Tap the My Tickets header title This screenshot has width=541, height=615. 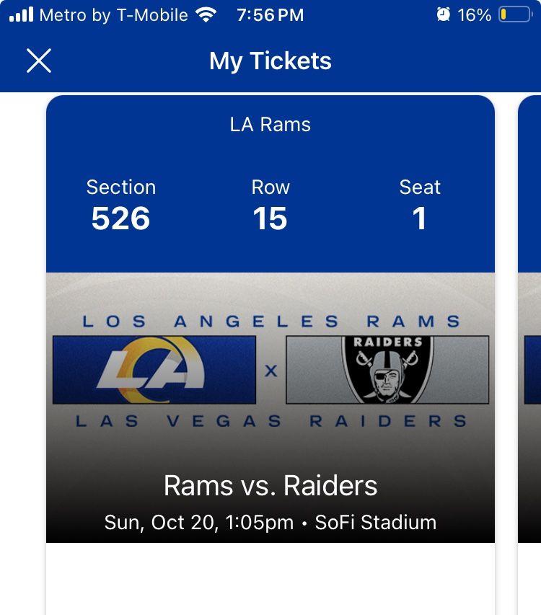pyautogui.click(x=270, y=61)
